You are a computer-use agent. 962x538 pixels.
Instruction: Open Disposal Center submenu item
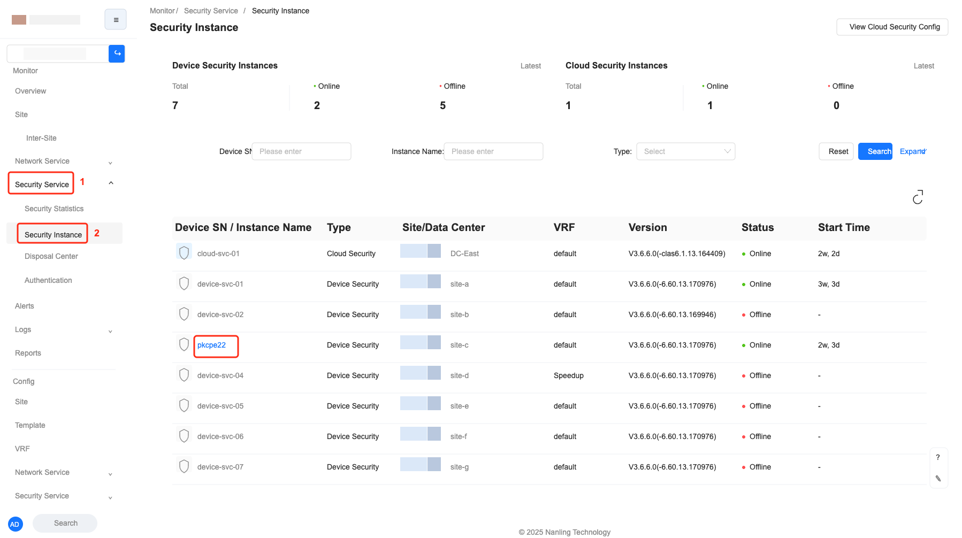click(x=51, y=256)
